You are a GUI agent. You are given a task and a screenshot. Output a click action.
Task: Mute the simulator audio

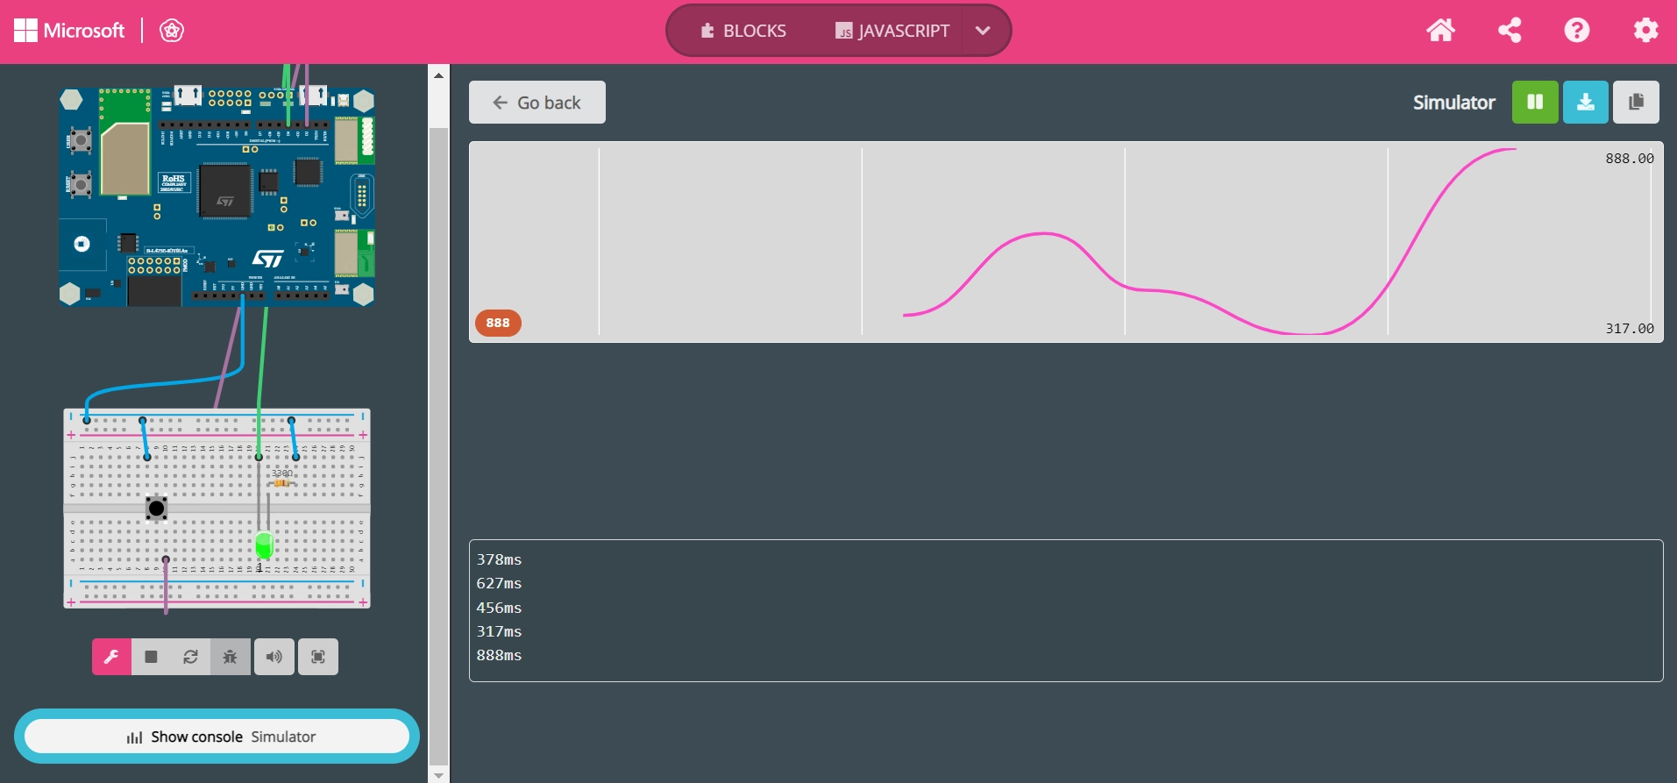(274, 657)
